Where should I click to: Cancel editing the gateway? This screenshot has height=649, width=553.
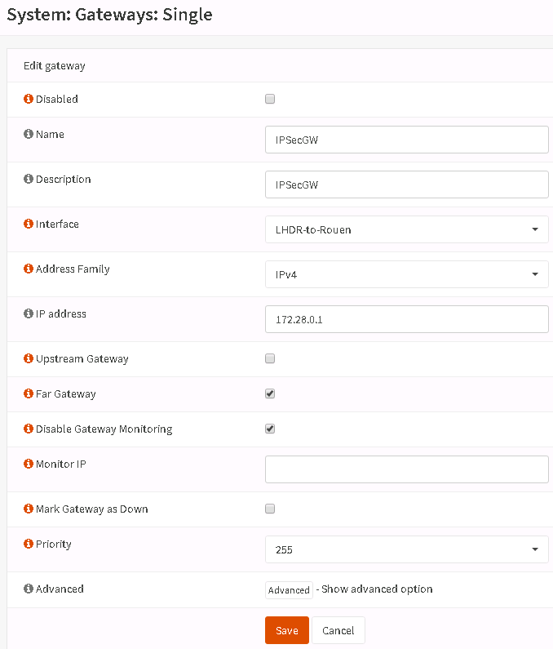point(338,630)
